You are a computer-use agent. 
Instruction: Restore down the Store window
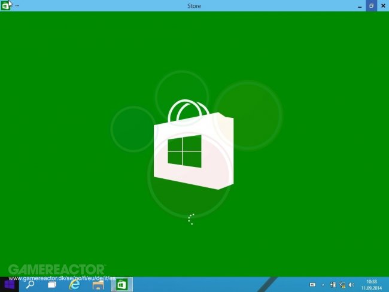371,6
